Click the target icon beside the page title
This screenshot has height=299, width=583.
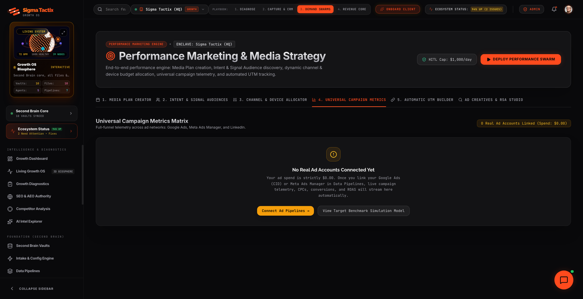point(110,56)
